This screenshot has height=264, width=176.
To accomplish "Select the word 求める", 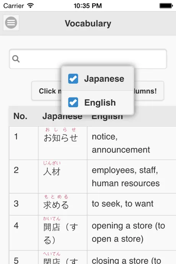I will [56, 205].
